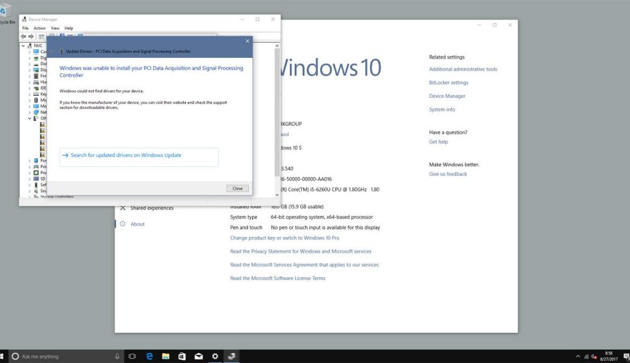Open Microsoft Edge from the taskbar
630x363 pixels.
click(x=149, y=356)
